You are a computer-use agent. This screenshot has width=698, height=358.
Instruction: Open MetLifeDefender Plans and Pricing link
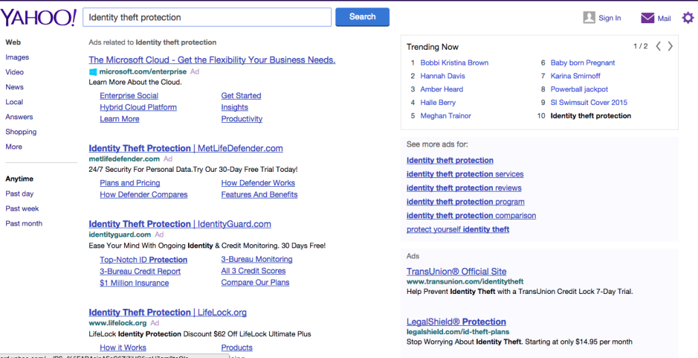click(x=130, y=183)
